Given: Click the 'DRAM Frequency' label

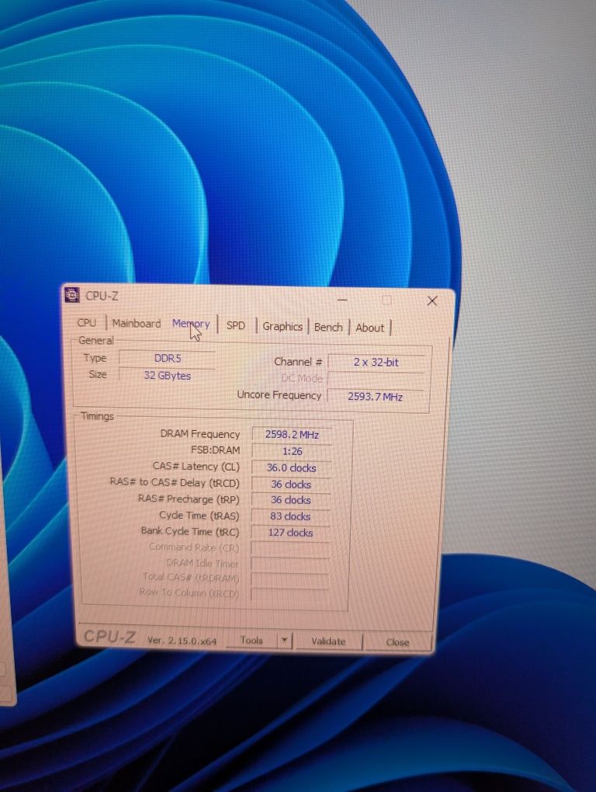Looking at the screenshot, I should coord(200,434).
